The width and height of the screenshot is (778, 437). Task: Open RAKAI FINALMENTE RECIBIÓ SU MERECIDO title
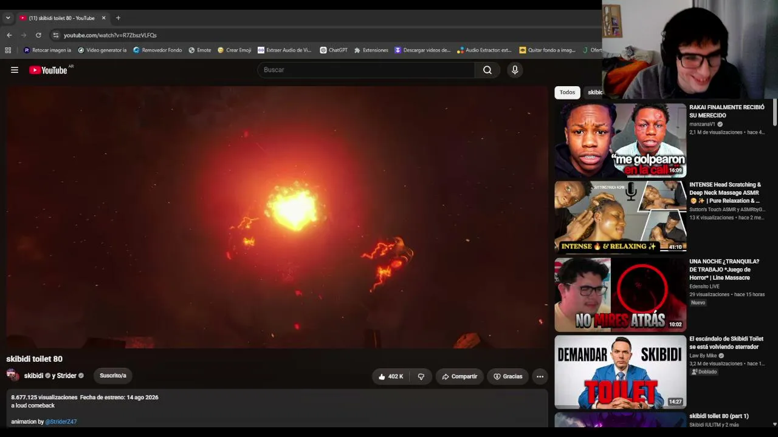(x=727, y=111)
